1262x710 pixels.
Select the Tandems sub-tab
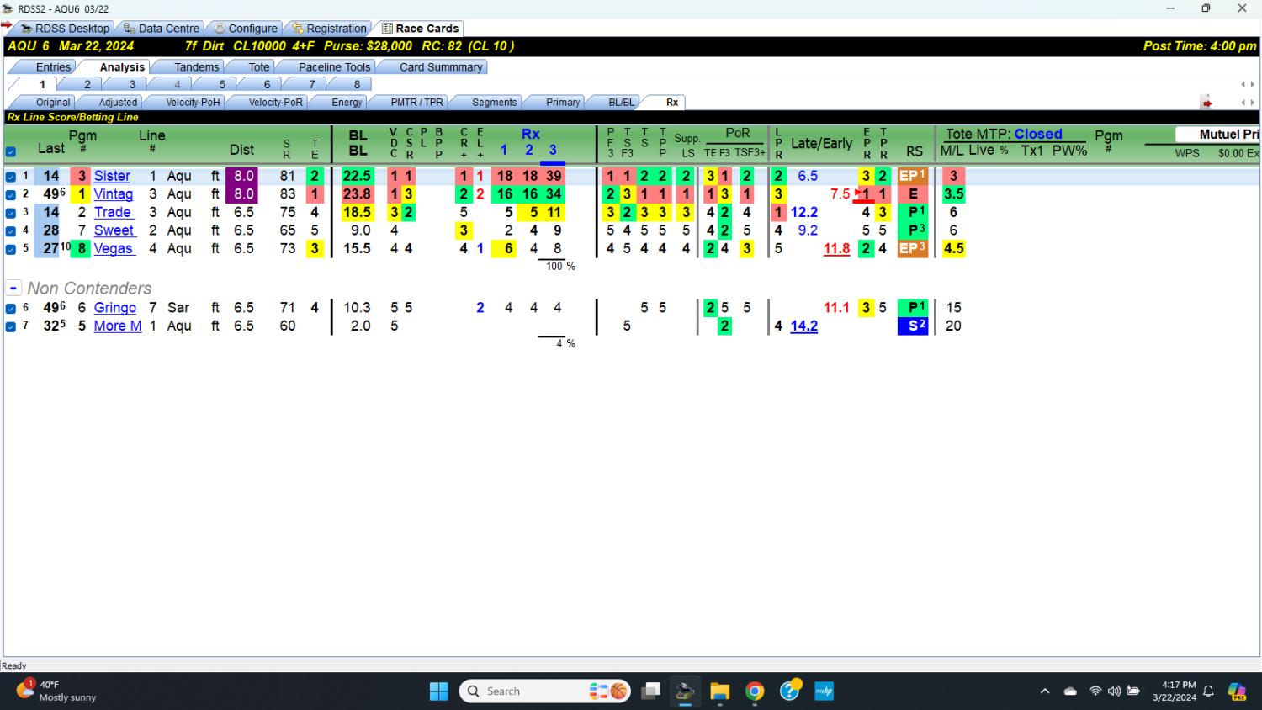click(x=196, y=67)
